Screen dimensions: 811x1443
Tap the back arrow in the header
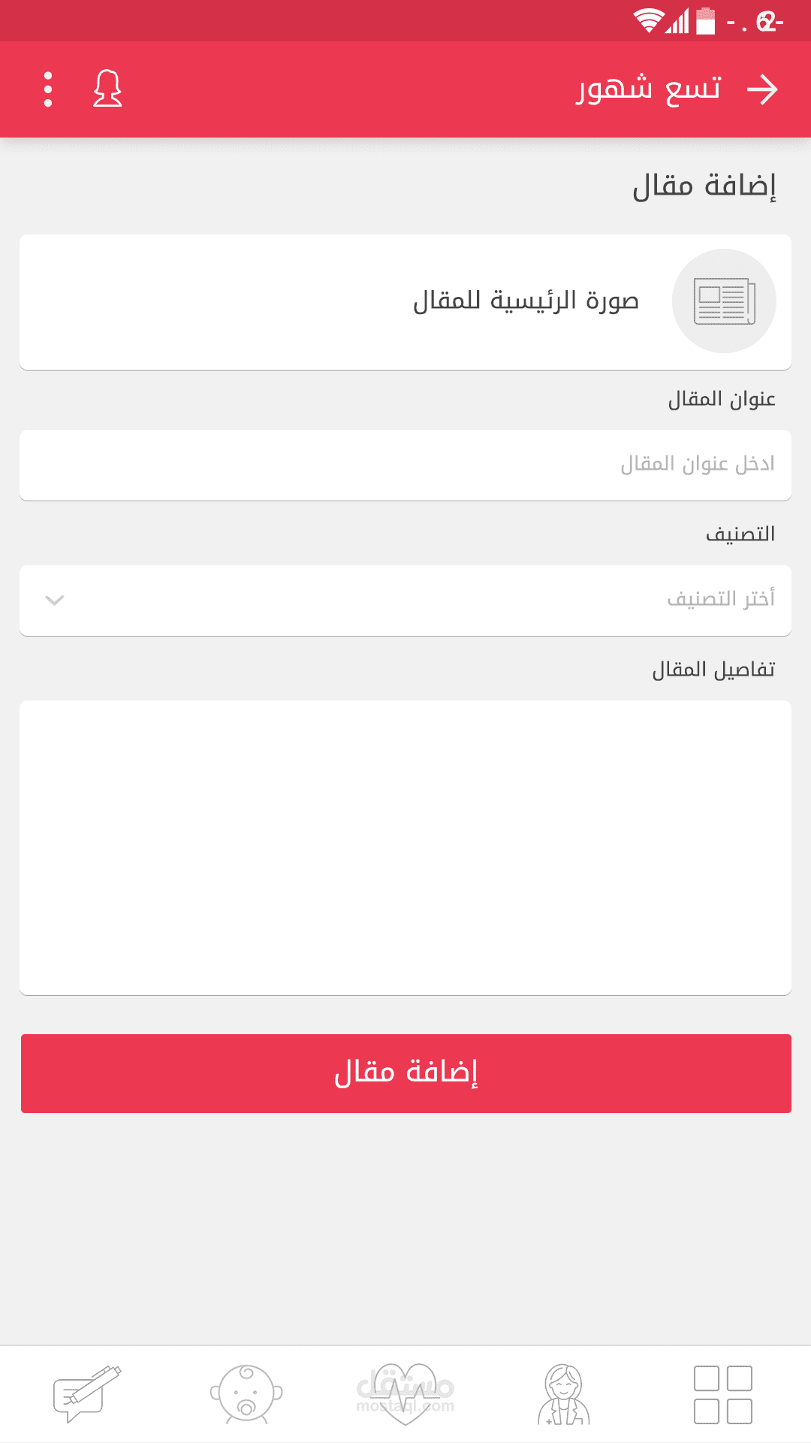762,90
